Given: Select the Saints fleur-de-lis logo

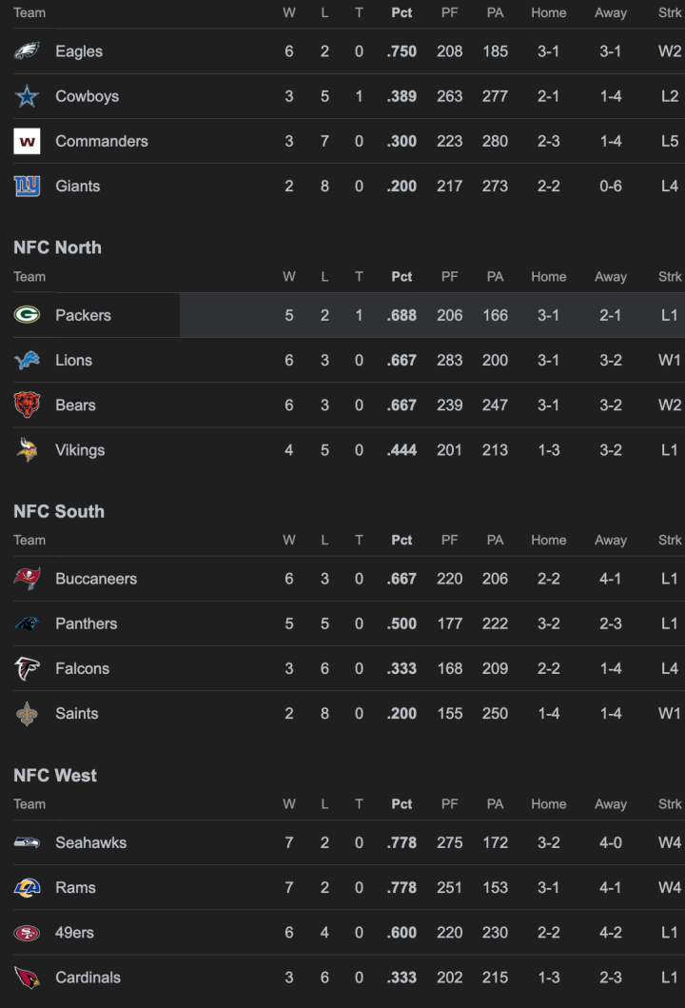Looking at the screenshot, I should [27, 713].
